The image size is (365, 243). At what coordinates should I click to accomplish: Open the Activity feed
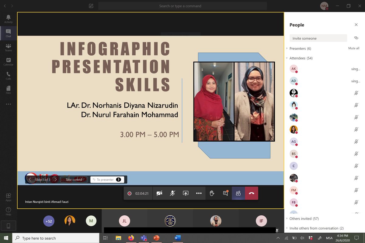pyautogui.click(x=8, y=19)
